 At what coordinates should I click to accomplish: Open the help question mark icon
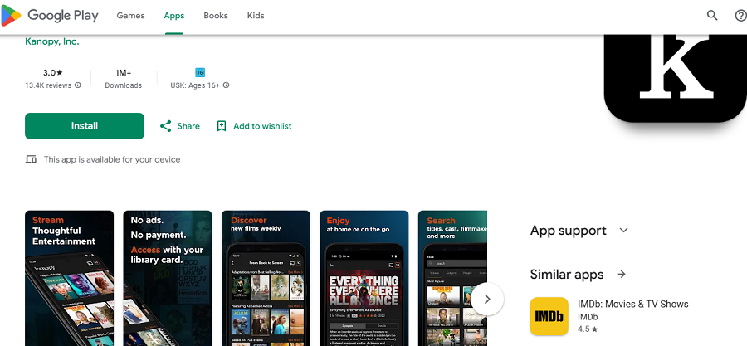741,16
